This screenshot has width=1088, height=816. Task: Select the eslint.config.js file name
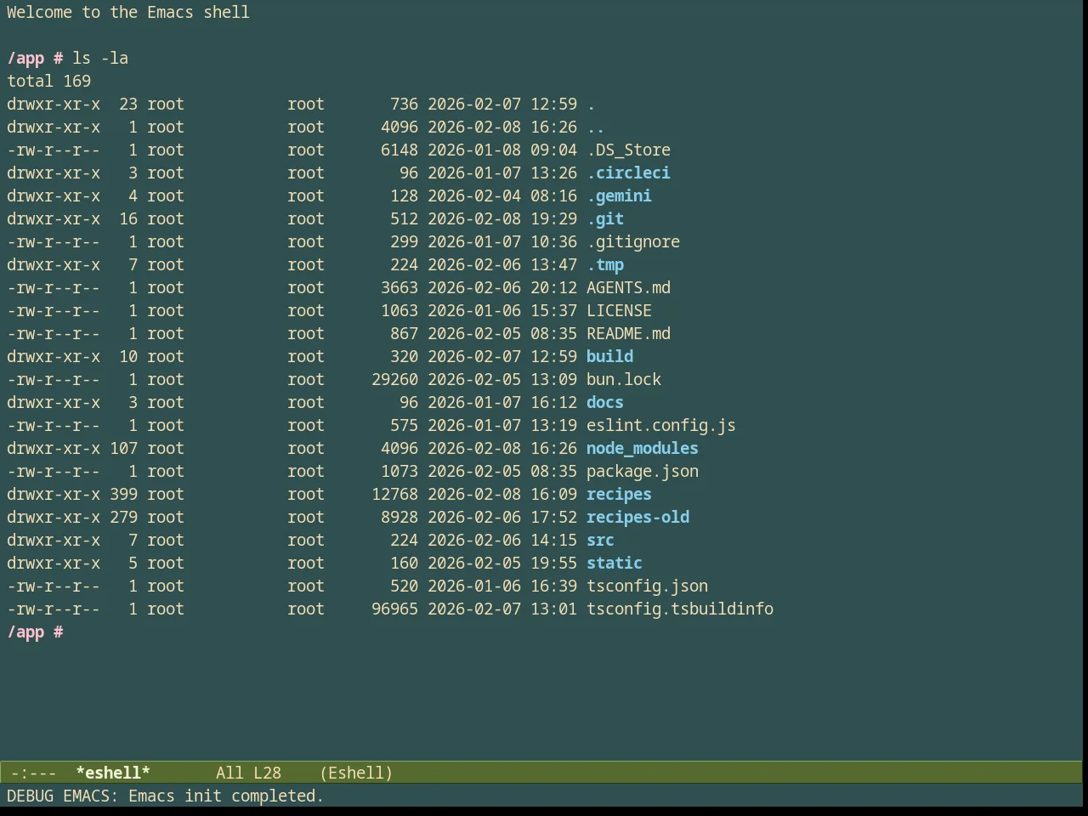click(661, 425)
